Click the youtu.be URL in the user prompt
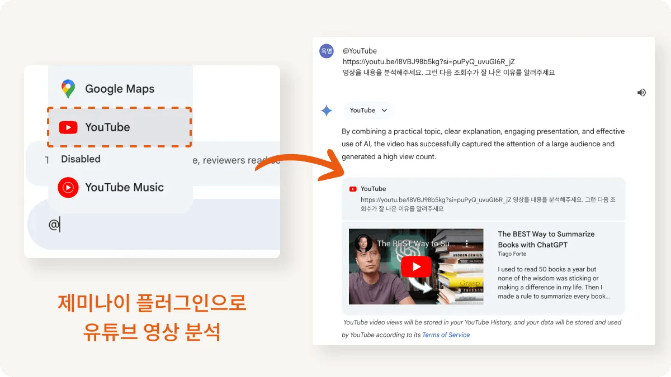671x377 pixels. click(x=428, y=61)
